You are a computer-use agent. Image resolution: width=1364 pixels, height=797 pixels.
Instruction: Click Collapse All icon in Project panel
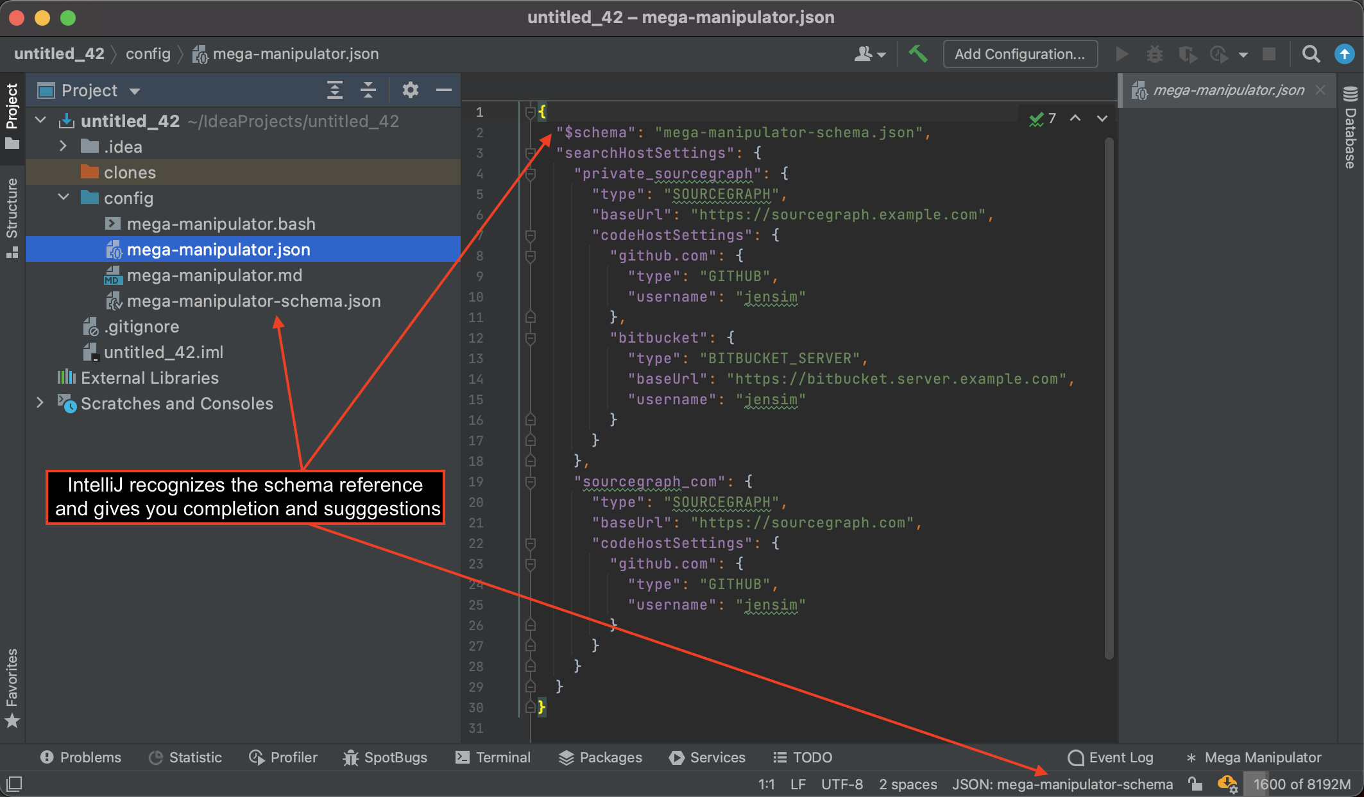pyautogui.click(x=368, y=90)
